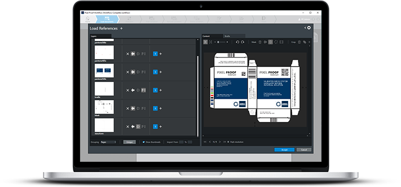Click the Unique button
Viewport: 401px width, 187px height.
tap(129, 142)
